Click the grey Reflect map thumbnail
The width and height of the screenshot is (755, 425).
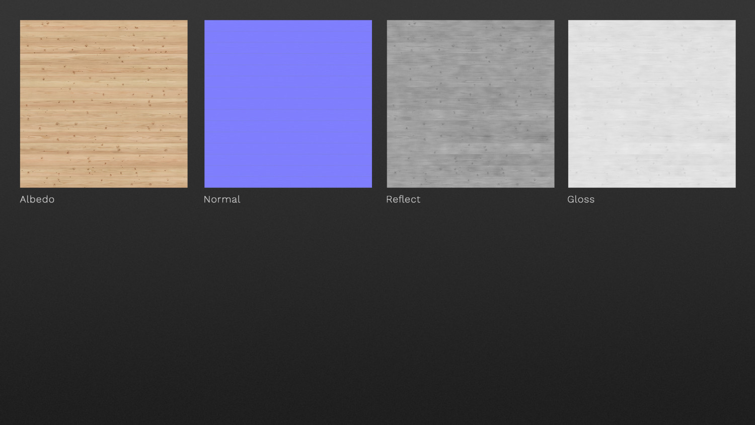[471, 104]
